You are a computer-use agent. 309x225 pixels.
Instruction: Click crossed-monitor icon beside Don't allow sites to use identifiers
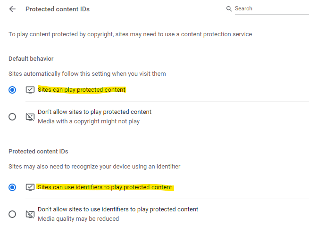pos(30,214)
